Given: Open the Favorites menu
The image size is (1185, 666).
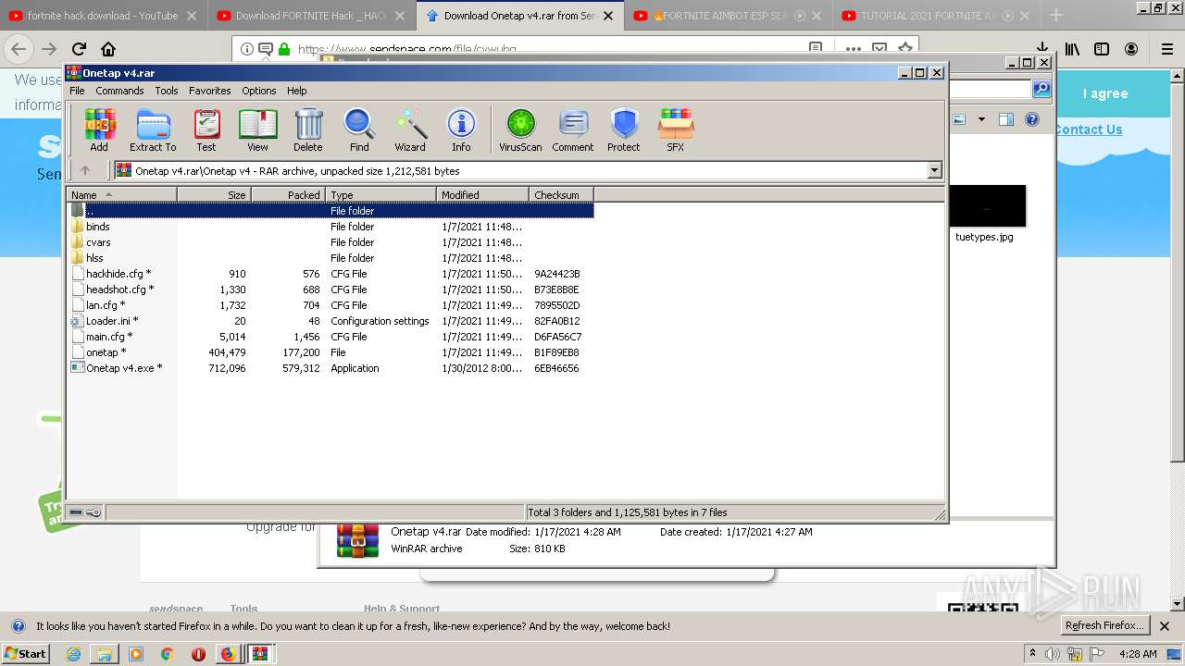Looking at the screenshot, I should [x=210, y=91].
